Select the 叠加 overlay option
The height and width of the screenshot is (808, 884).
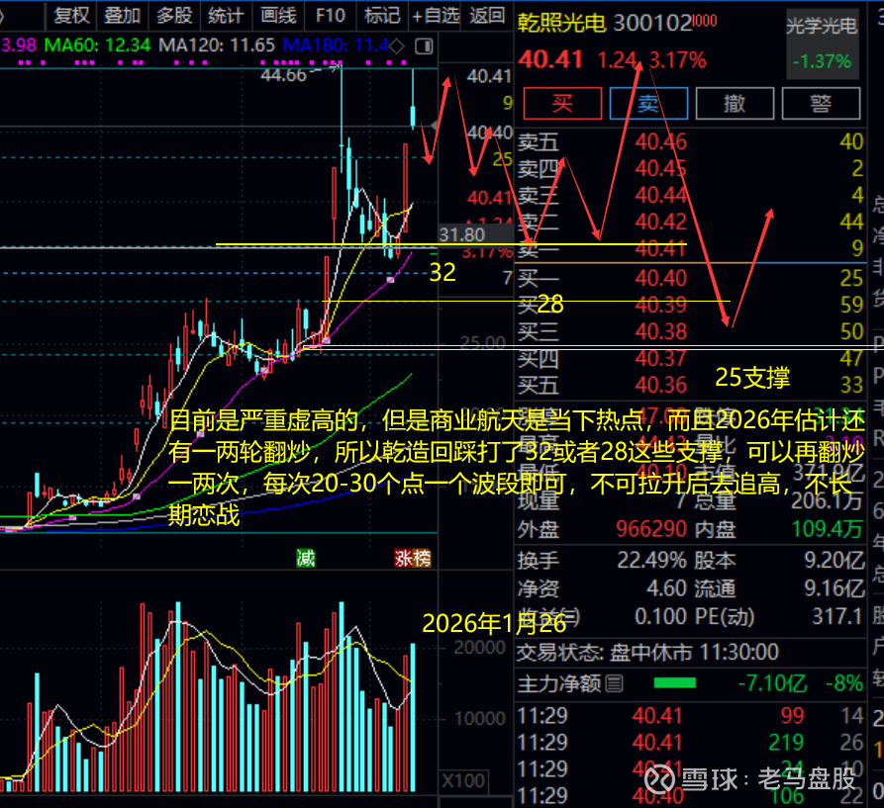tap(123, 15)
